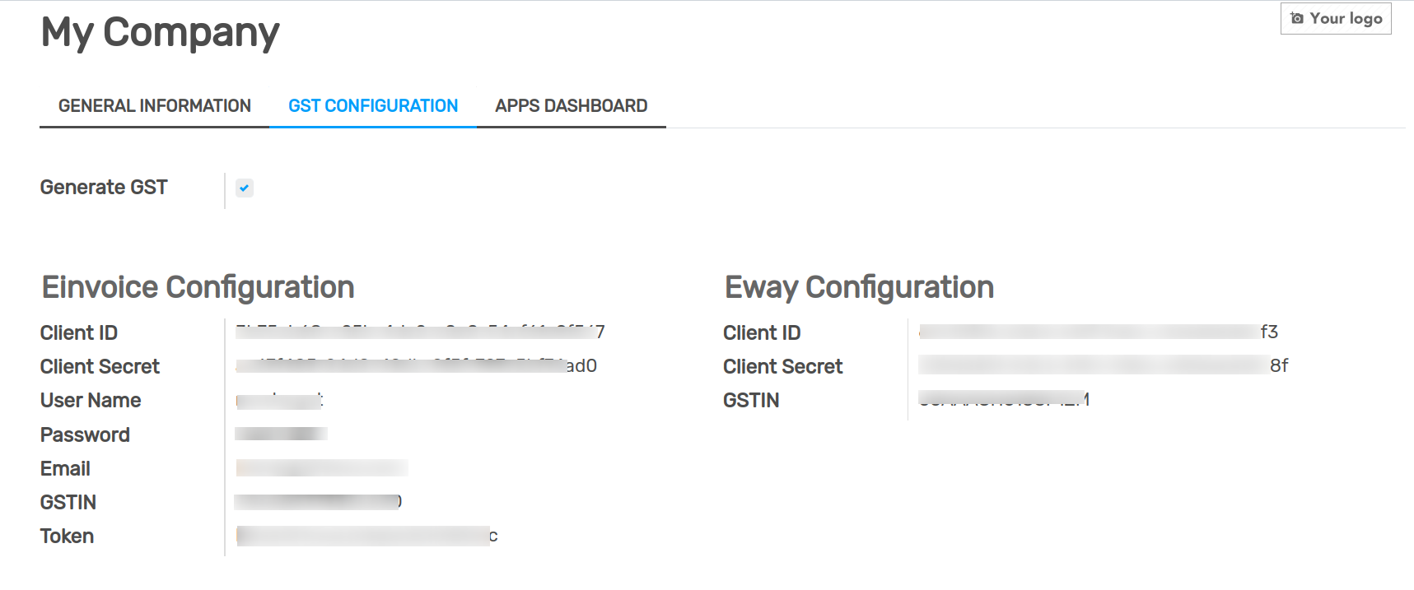Click the Eway Configuration section heading
1414x590 pixels.
(x=859, y=287)
